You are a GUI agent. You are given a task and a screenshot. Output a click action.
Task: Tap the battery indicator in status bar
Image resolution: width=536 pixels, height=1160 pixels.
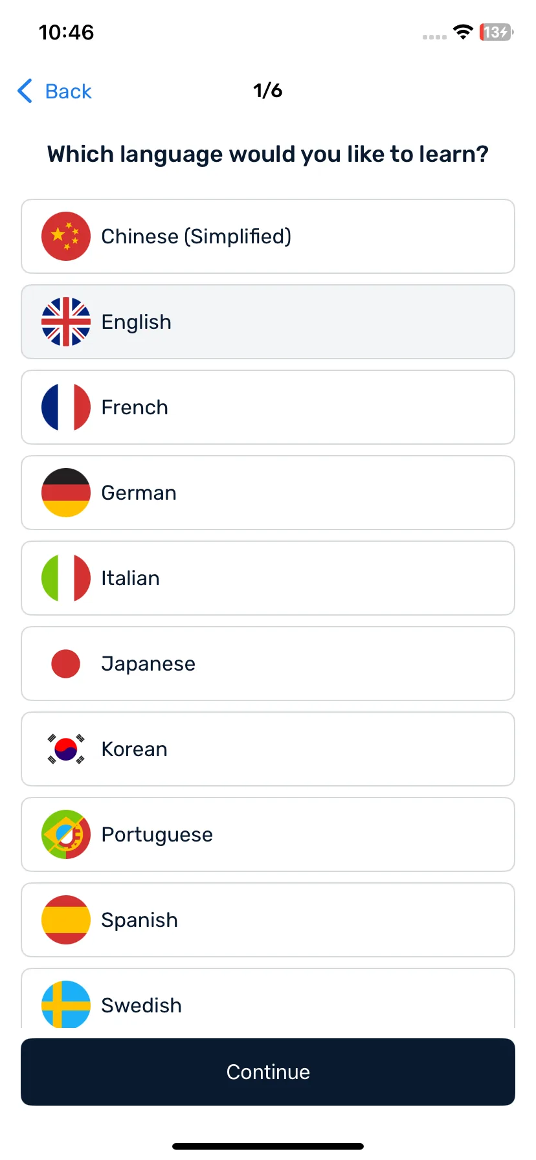pos(496,32)
